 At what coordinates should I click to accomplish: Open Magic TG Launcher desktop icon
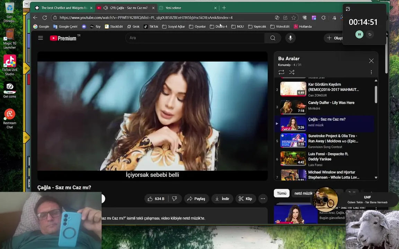pos(10,39)
